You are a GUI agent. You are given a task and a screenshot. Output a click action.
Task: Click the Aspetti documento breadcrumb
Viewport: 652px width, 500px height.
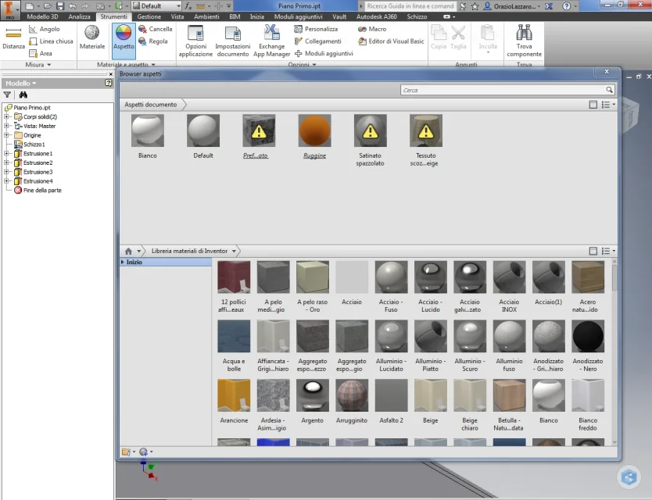coord(151,105)
